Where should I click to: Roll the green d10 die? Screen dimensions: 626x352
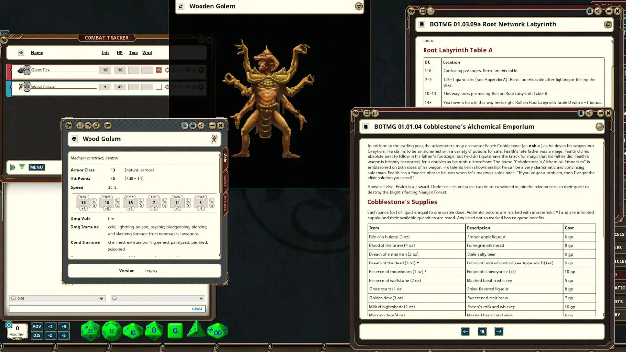[133, 331]
